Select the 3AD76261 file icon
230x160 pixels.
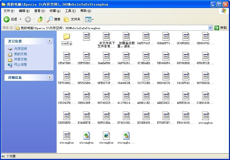click(126, 56)
